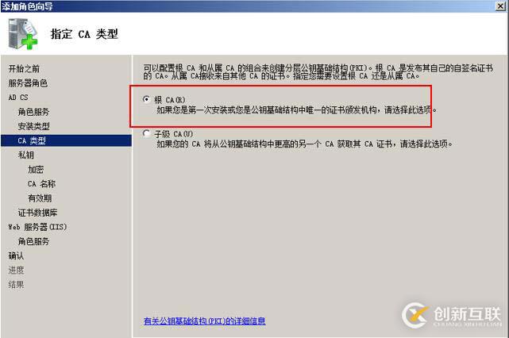
Task: Select Web 服务器(IIS) step
Action: (x=37, y=227)
